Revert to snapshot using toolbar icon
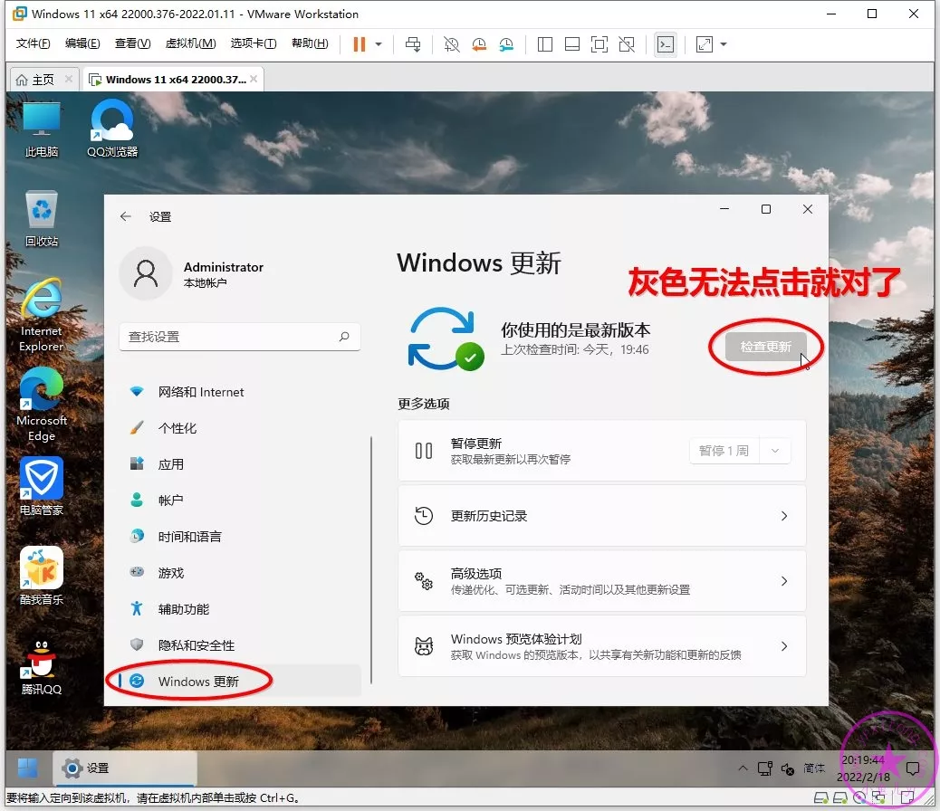 pos(478,44)
